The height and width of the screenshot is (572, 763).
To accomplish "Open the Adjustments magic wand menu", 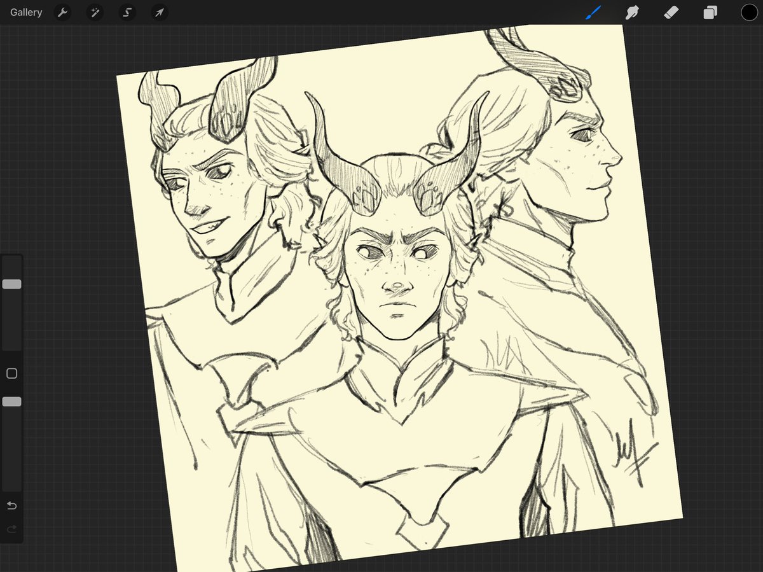I will [95, 12].
